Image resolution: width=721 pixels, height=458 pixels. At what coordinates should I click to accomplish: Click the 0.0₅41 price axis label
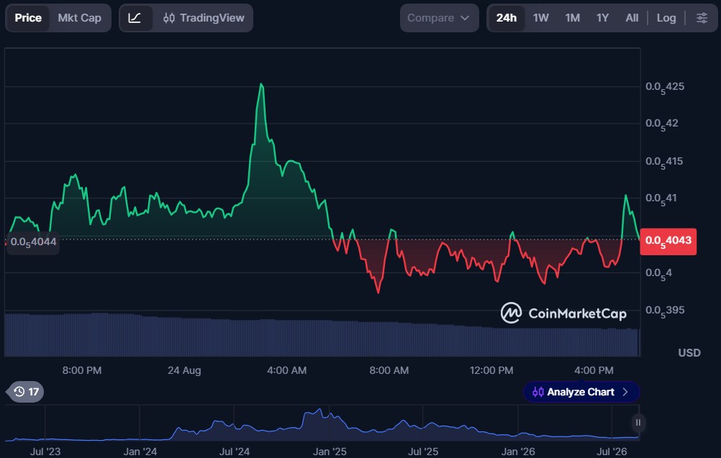click(x=661, y=199)
